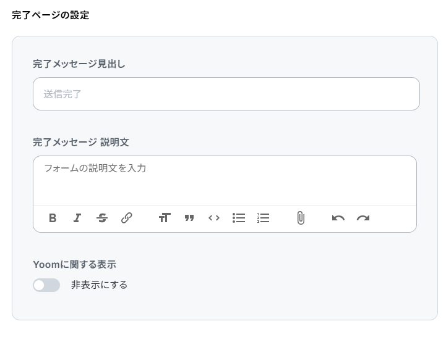Image resolution: width=446 pixels, height=337 pixels.
Task: Start a numbered list
Action: 264,218
